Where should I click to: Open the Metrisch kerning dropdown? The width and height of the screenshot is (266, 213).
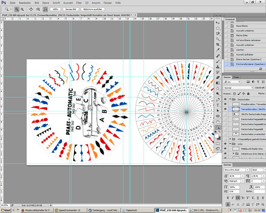[243, 181]
